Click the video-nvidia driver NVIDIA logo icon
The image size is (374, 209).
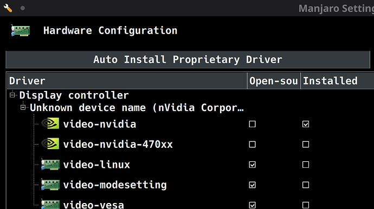coord(50,123)
